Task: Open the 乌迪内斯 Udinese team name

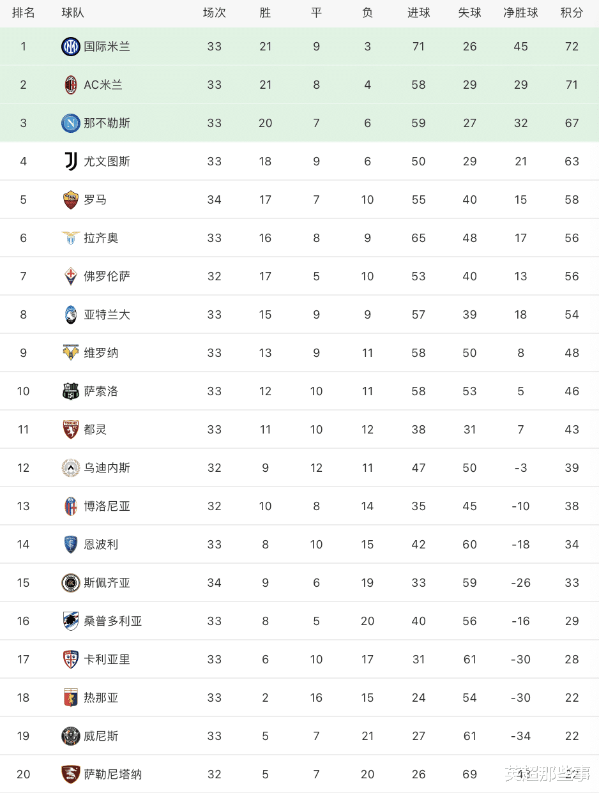Action: click(107, 468)
